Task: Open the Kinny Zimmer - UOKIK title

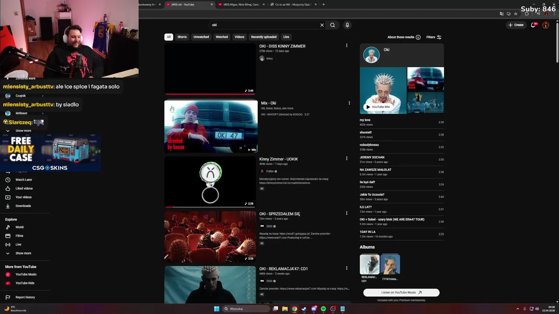Action: coord(279,159)
